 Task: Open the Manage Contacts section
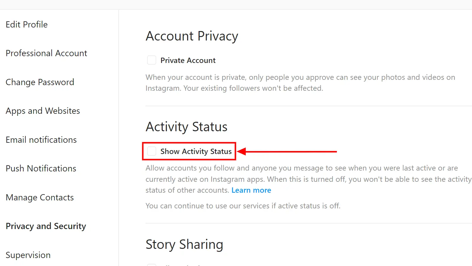[x=40, y=197]
